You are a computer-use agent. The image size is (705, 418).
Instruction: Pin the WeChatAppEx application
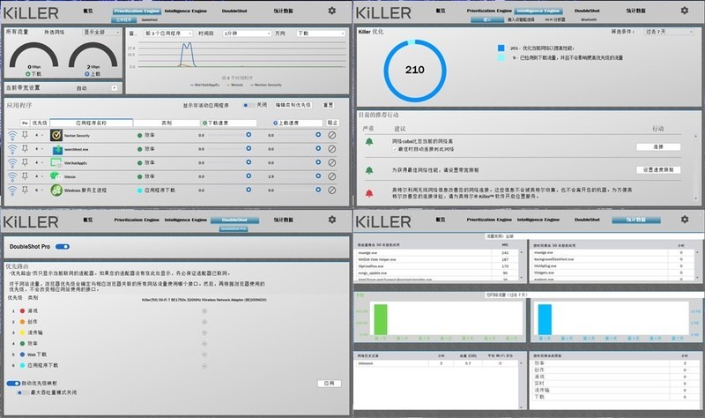click(25, 162)
